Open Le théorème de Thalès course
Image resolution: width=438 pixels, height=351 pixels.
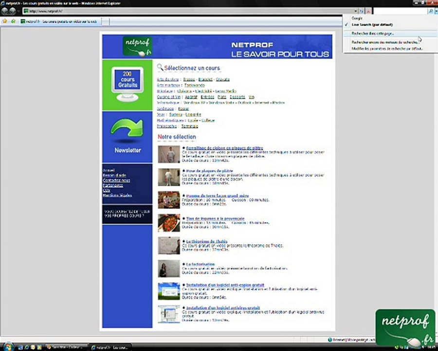[x=207, y=241]
